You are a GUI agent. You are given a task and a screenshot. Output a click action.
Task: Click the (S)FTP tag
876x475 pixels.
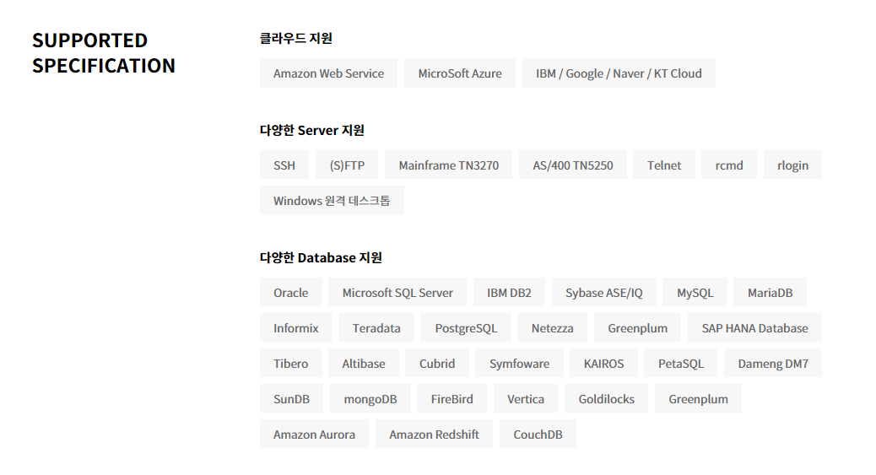[347, 165]
